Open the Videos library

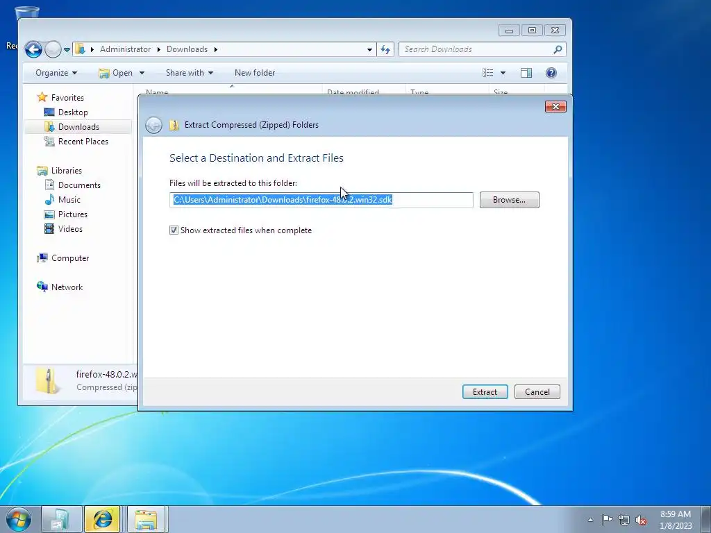pos(70,229)
